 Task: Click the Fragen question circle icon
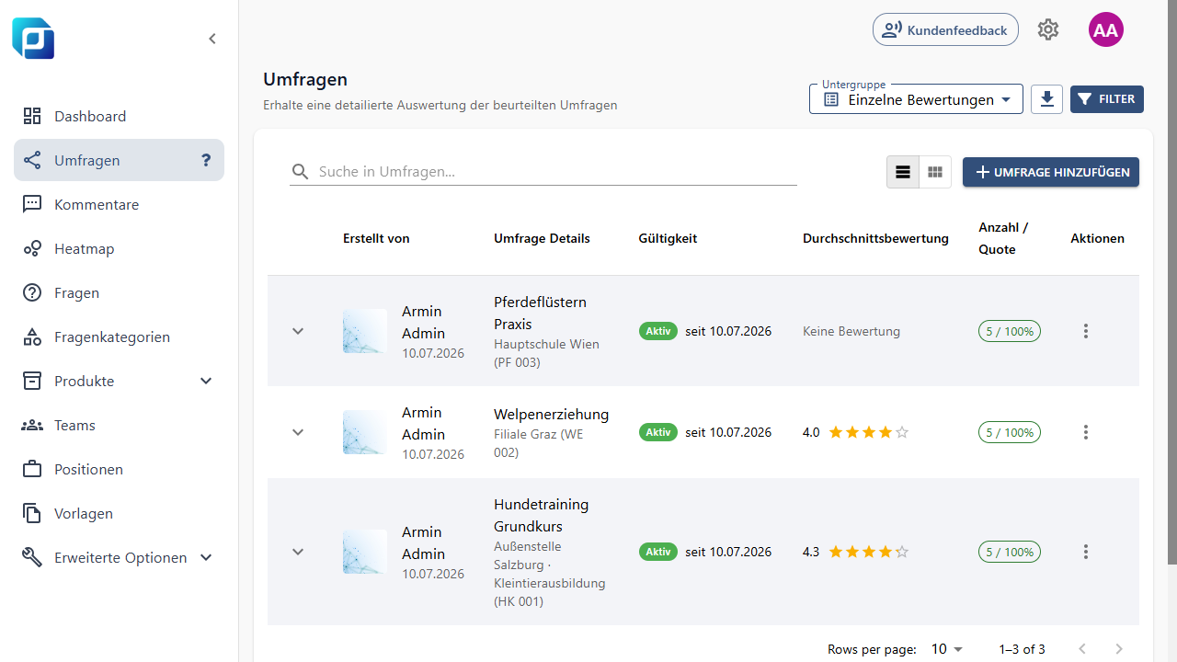[x=32, y=292]
